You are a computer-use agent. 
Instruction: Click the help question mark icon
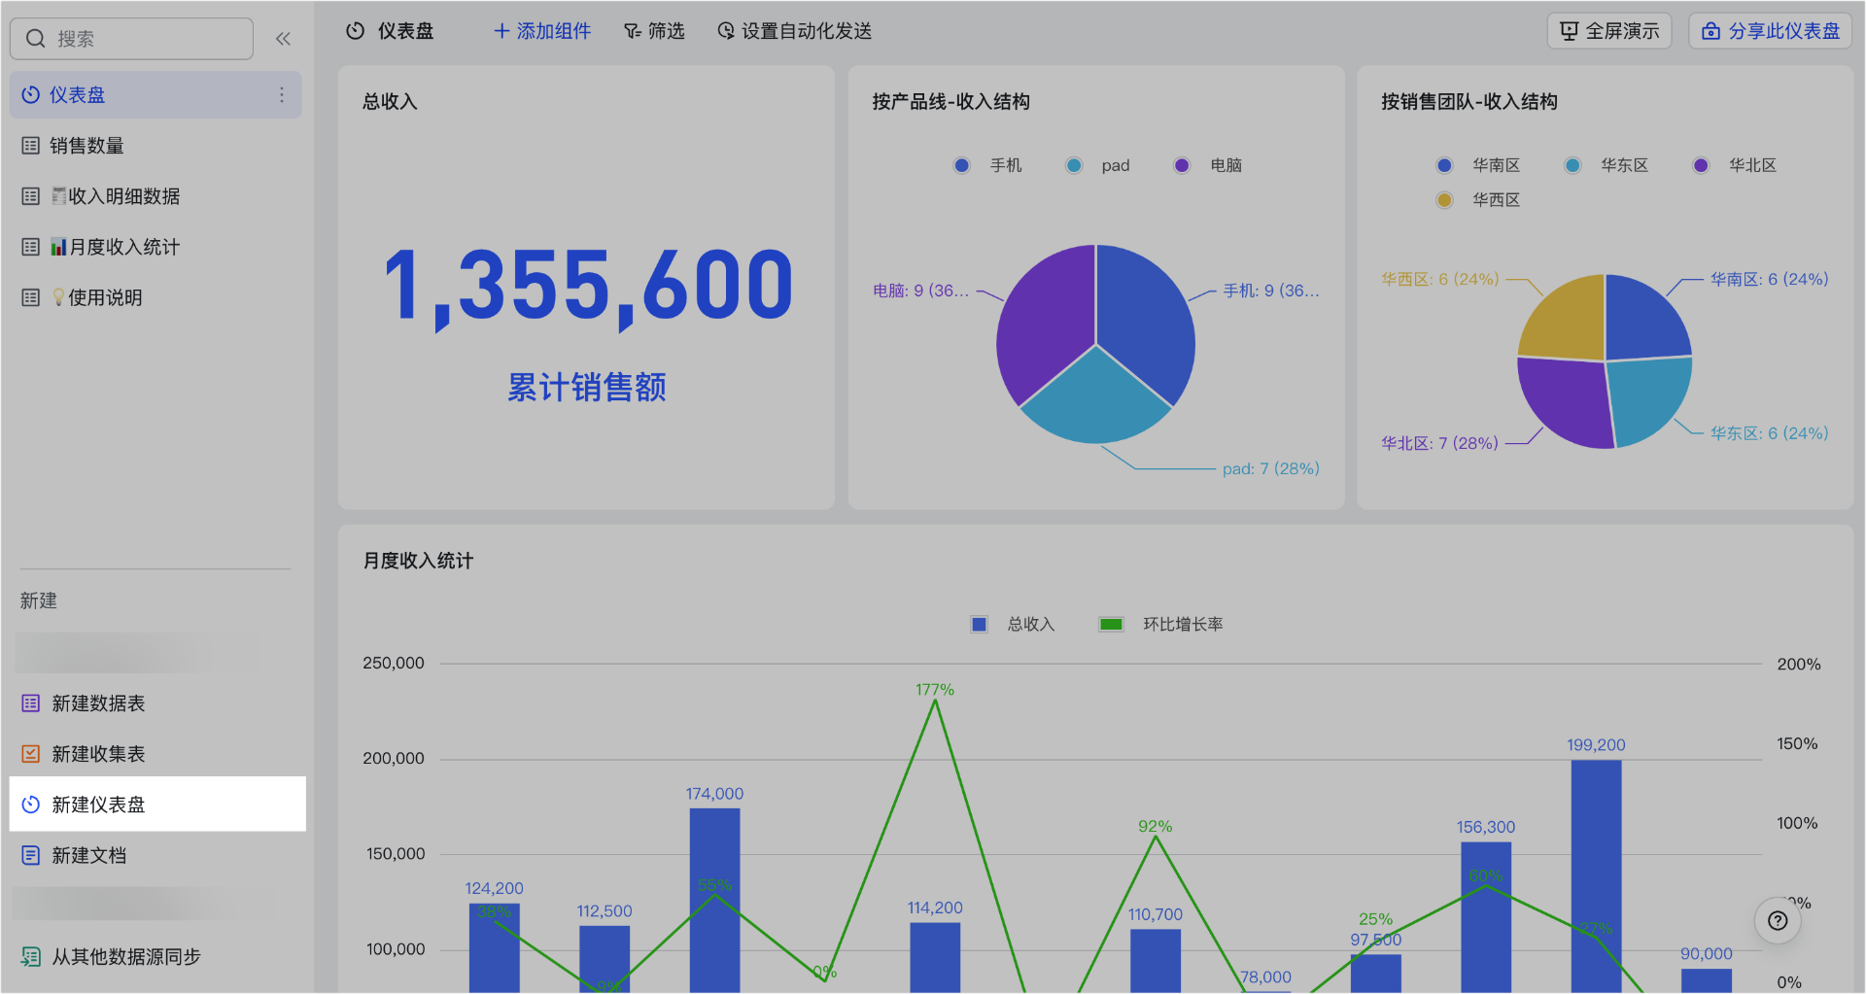point(1778,921)
